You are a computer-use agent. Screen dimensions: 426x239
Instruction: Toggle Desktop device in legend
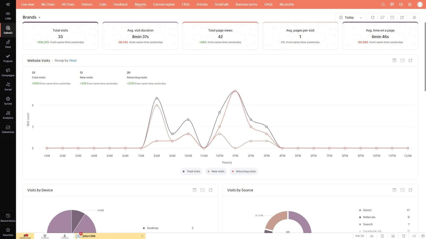(150, 228)
